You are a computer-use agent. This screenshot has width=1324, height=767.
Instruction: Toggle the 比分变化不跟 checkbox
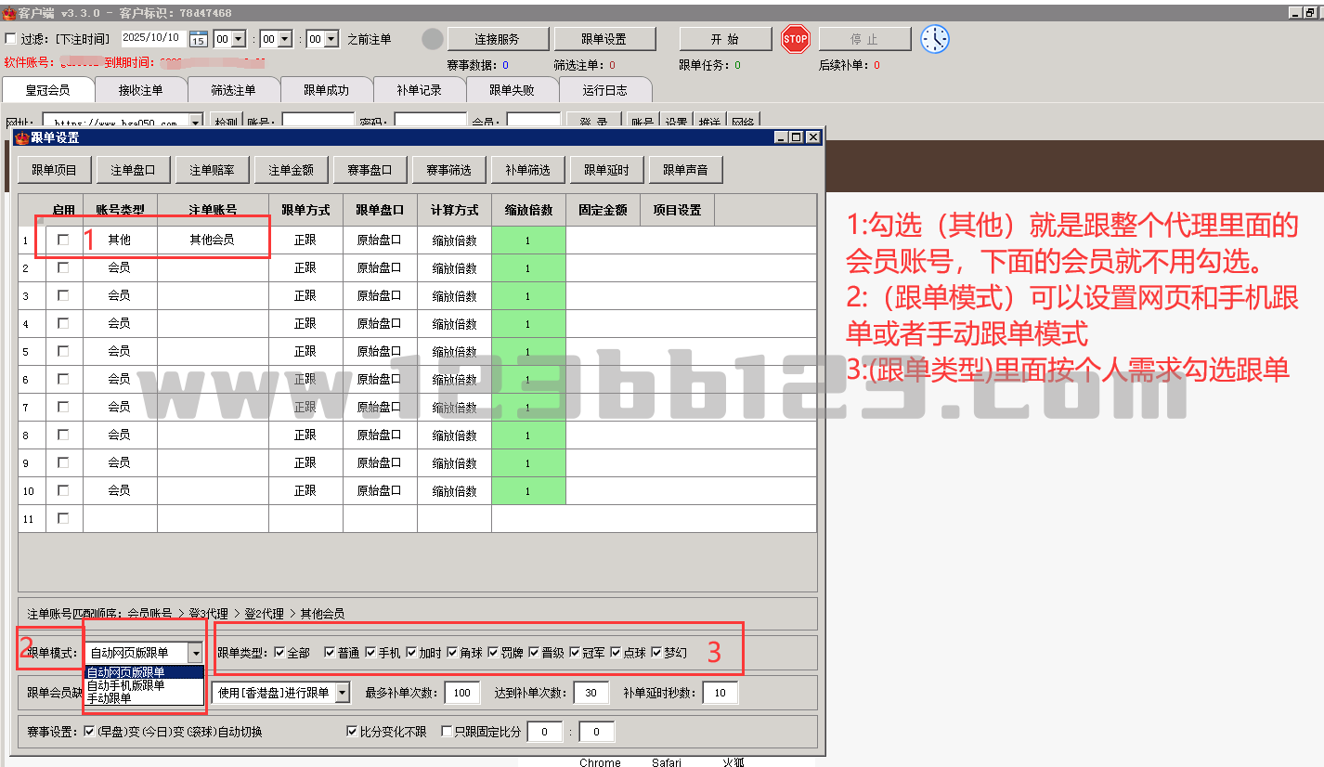click(351, 732)
